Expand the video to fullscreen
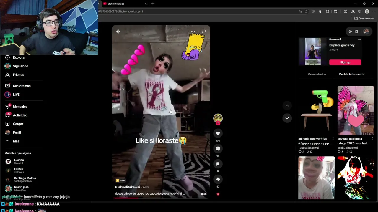Image resolution: width=378 pixels, height=212 pixels. tap(204, 32)
